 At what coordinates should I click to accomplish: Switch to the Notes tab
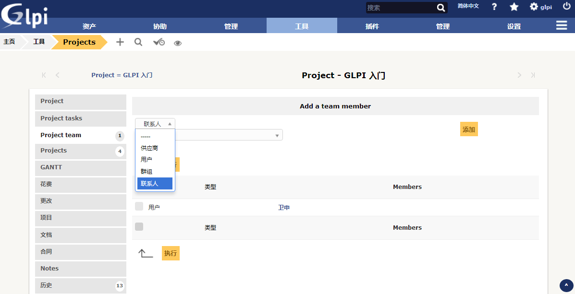81,269
